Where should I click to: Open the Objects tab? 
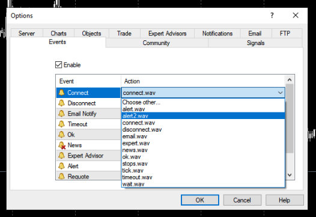91,33
